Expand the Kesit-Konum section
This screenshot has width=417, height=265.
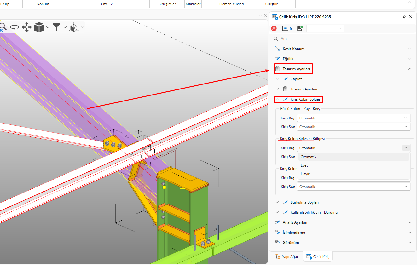click(293, 49)
